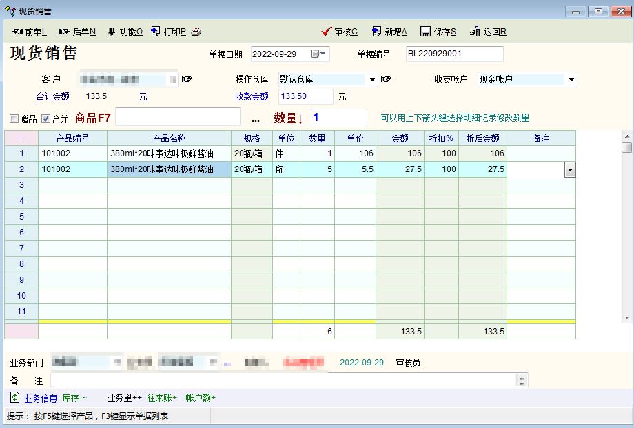Click the hand pointer icon beside 客户 field

click(x=187, y=79)
